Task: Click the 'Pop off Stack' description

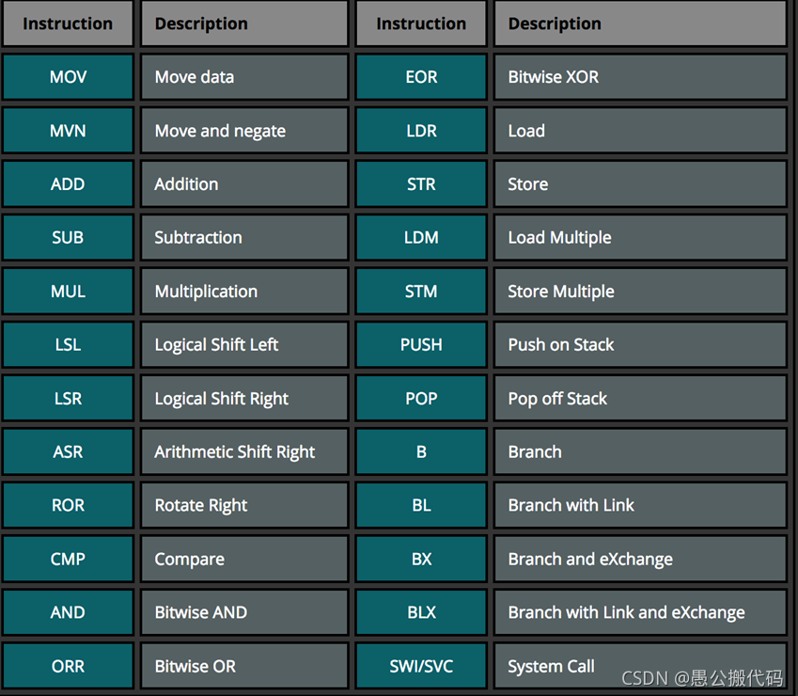Action: [x=641, y=399]
